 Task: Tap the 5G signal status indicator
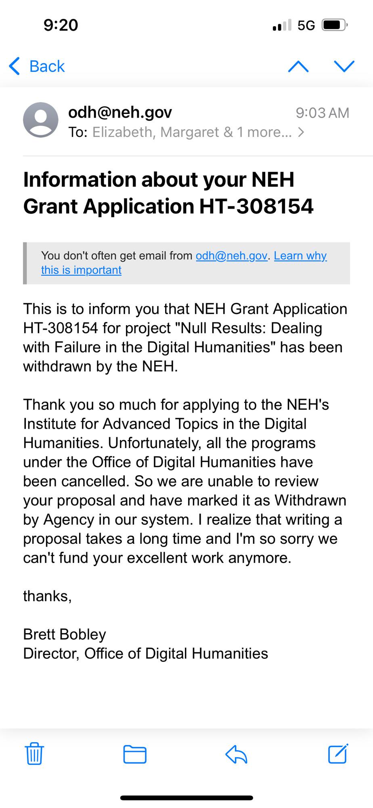pyautogui.click(x=306, y=25)
